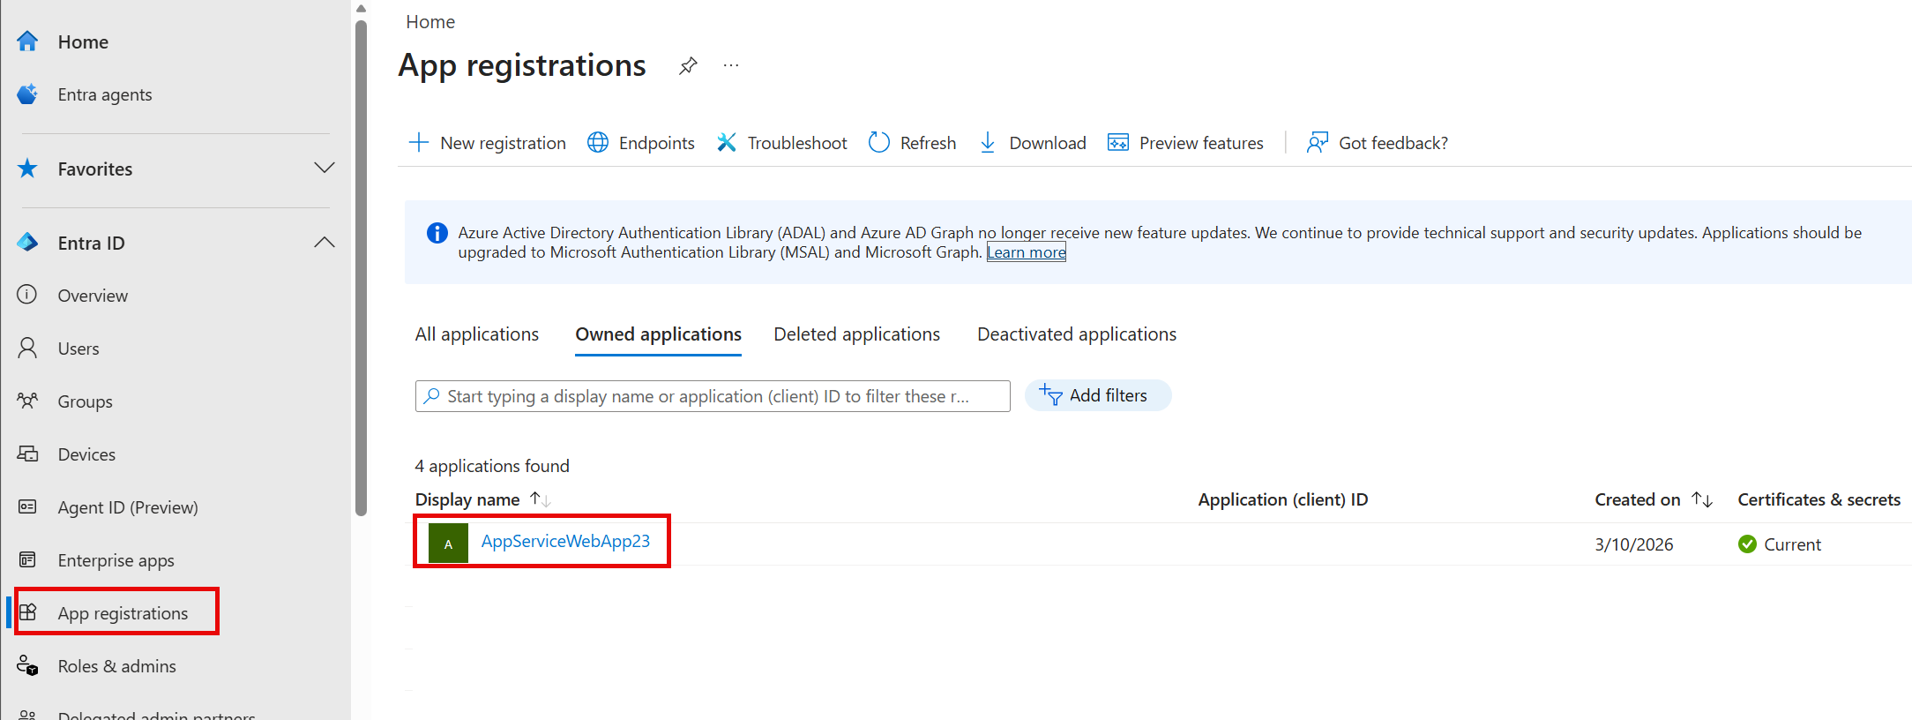The width and height of the screenshot is (1912, 720).
Task: Collapse the Entra ID section chevron
Action: (325, 242)
